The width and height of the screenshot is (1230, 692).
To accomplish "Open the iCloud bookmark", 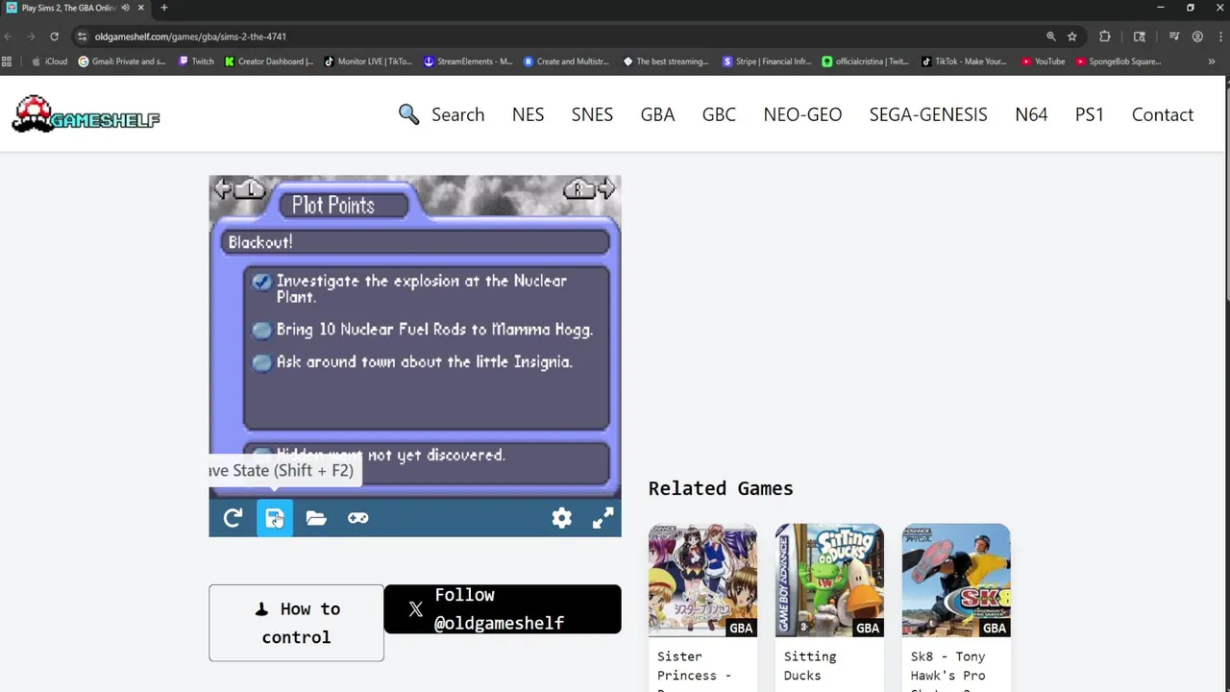I will tap(49, 62).
